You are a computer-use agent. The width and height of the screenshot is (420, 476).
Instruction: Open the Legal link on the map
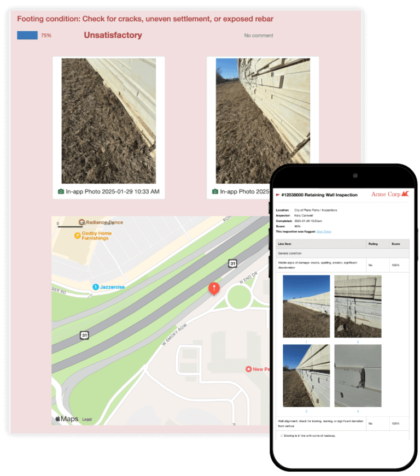point(87,419)
